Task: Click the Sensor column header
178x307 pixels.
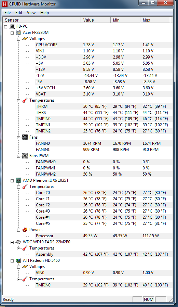Action: click(x=42, y=20)
